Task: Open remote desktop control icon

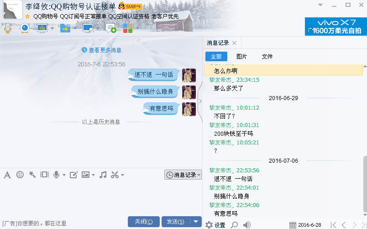Action: (88, 28)
